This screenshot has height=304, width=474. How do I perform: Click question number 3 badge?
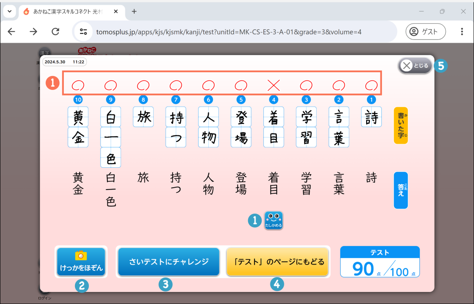tap(306, 99)
